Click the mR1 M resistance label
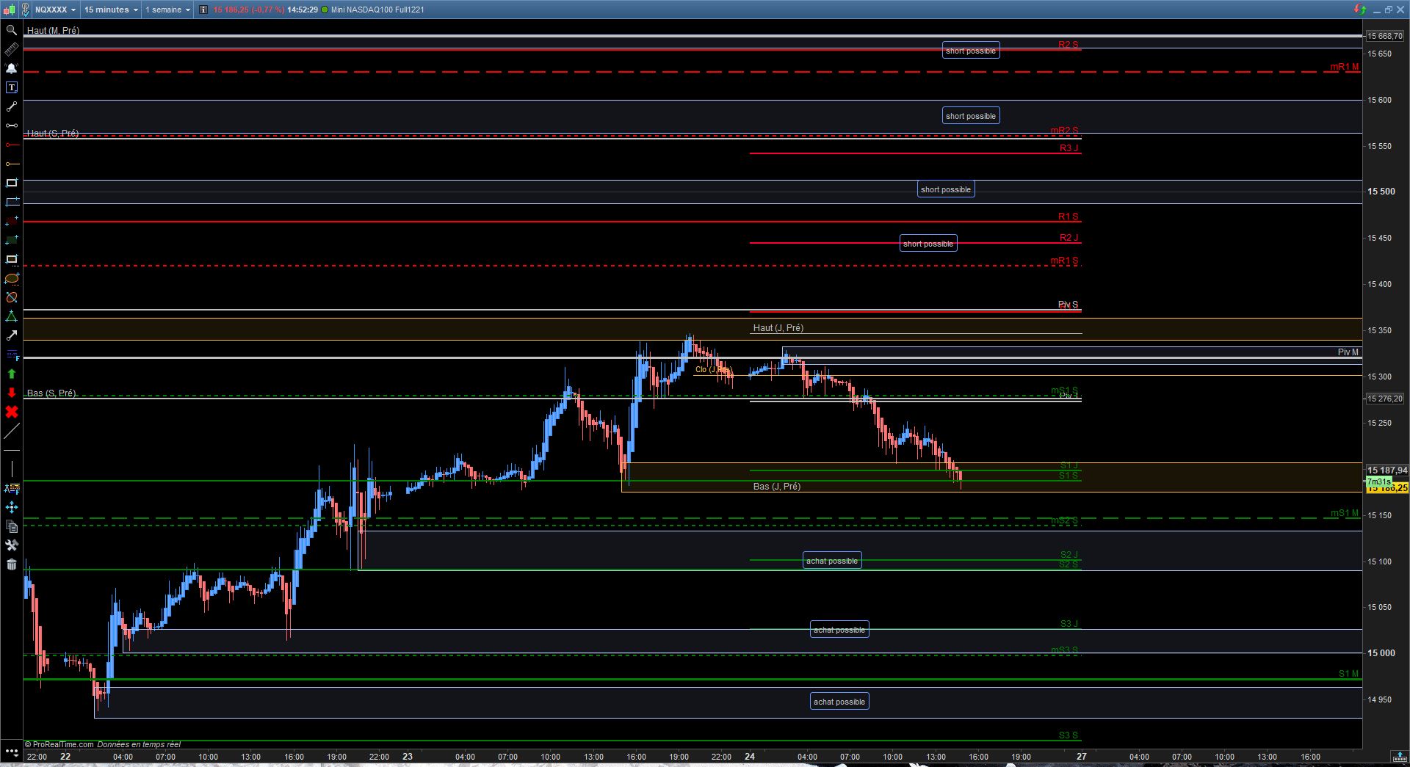Viewport: 1410px width, 767px height. point(1345,67)
